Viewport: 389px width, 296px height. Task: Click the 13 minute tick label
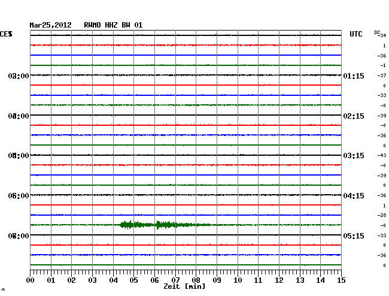[x=300, y=280]
